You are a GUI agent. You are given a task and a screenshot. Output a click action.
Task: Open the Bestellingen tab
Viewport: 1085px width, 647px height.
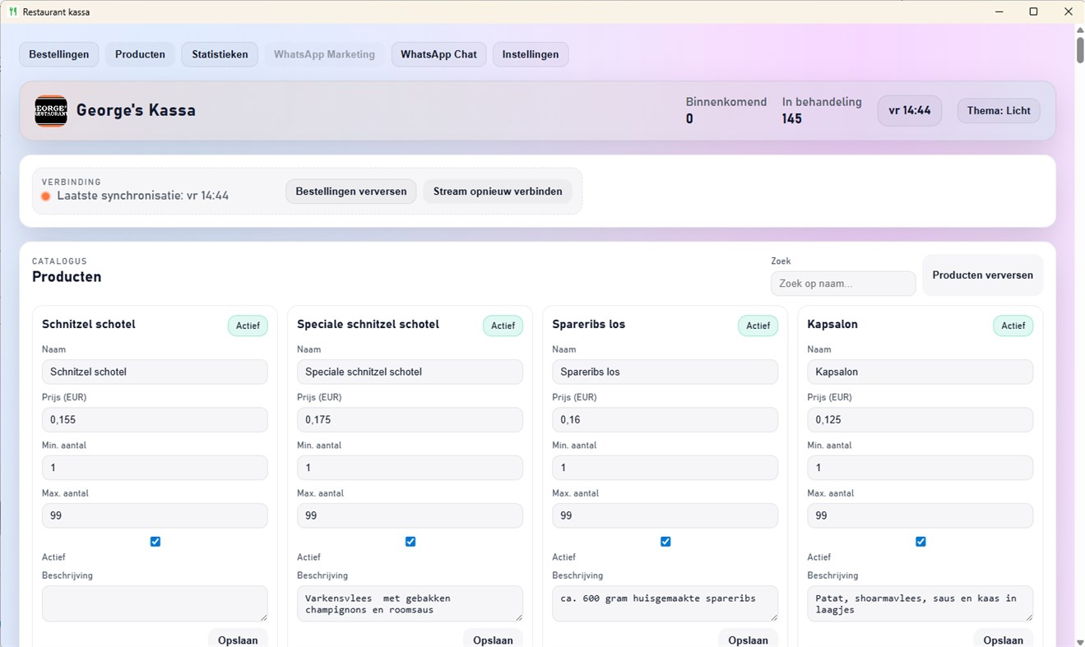point(59,54)
